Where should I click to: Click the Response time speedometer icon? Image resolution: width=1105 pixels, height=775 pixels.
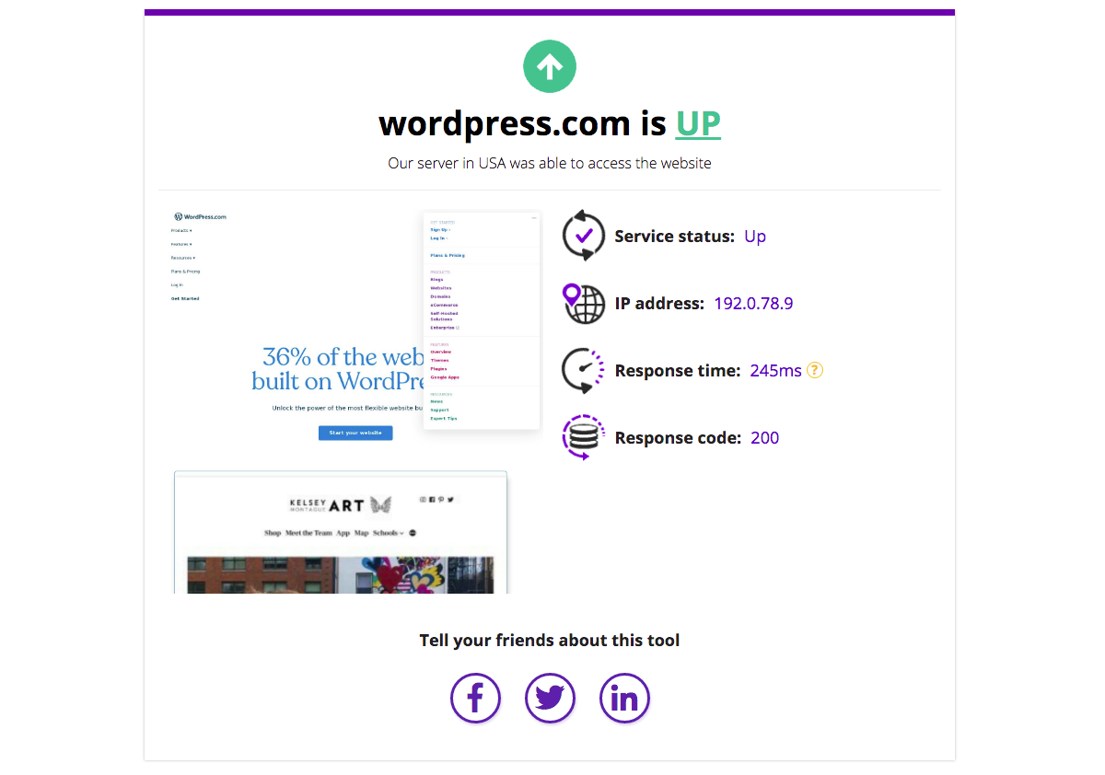584,371
